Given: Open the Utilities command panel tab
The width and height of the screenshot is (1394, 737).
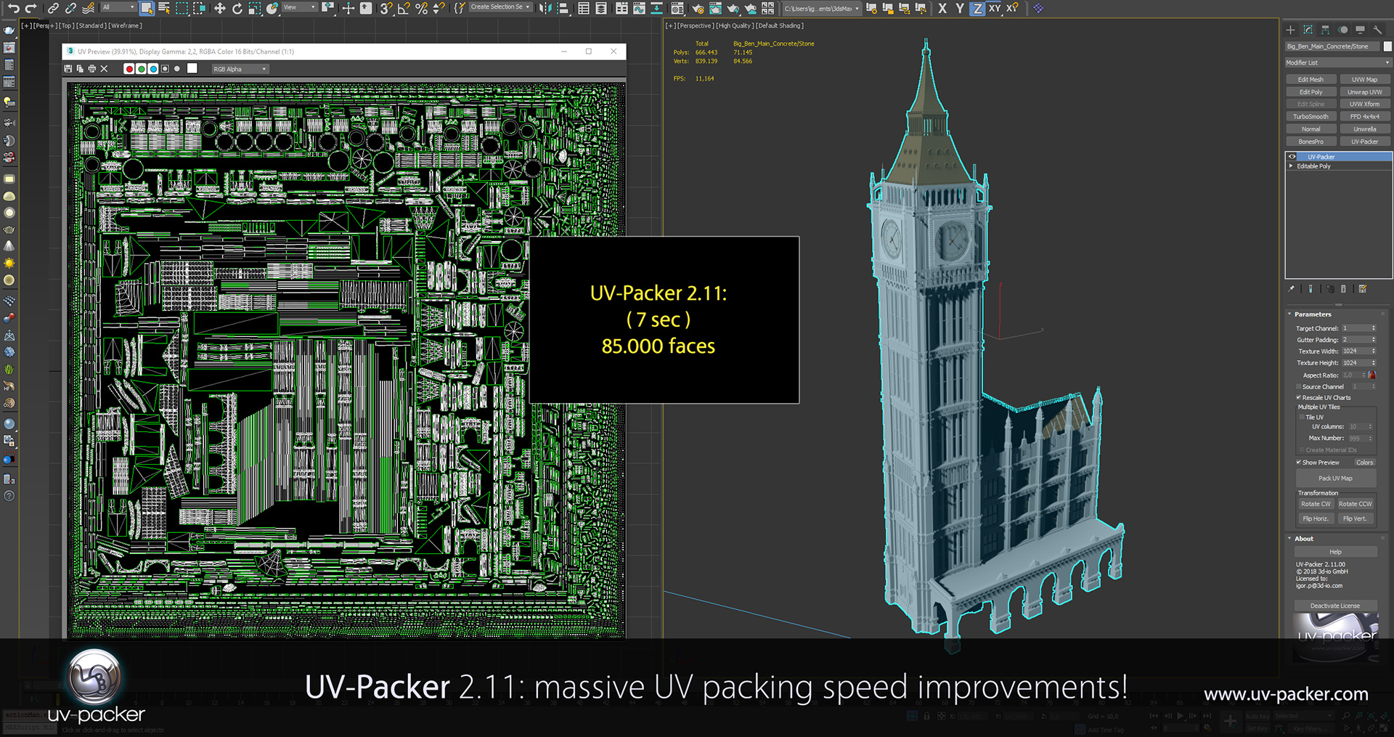Looking at the screenshot, I should [1377, 30].
